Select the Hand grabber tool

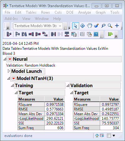89,26
